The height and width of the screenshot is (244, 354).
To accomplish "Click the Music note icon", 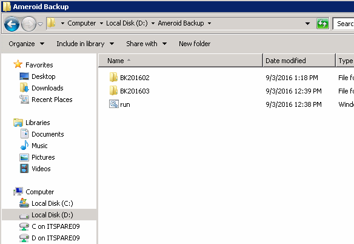I will click(x=24, y=145).
